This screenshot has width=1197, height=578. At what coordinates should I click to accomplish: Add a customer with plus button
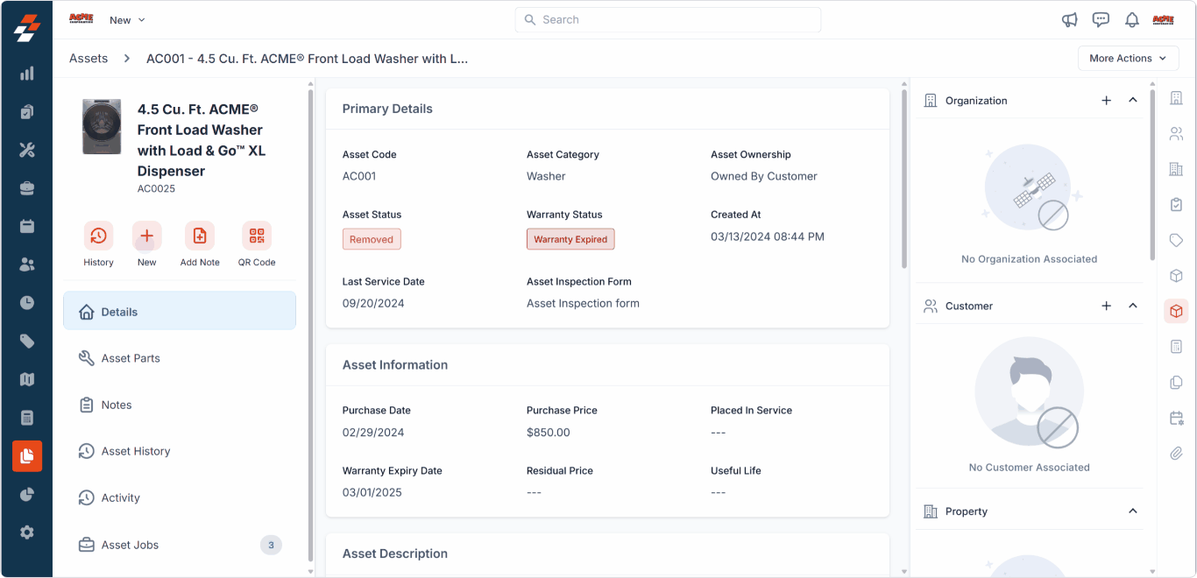pos(1107,306)
